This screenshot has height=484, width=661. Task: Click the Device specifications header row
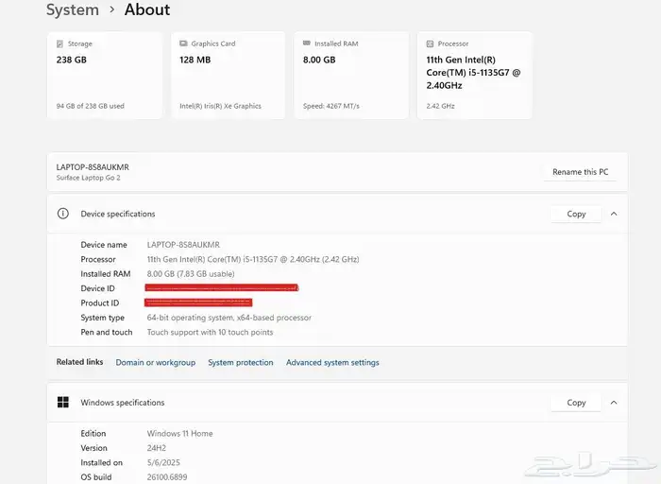[283, 214]
